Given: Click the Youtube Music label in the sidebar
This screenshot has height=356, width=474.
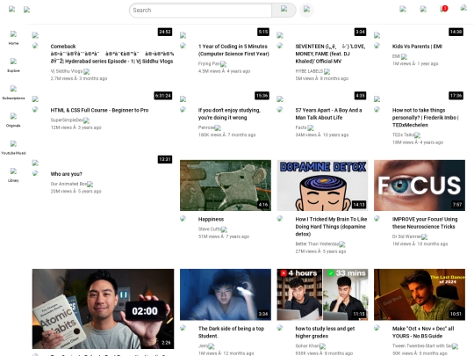Looking at the screenshot, I should tap(13, 153).
